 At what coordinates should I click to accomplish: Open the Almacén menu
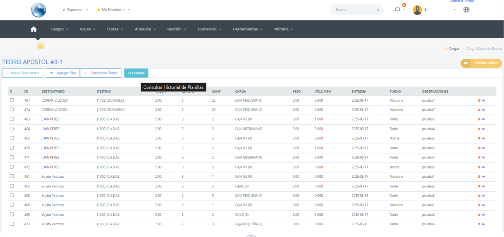(x=145, y=29)
